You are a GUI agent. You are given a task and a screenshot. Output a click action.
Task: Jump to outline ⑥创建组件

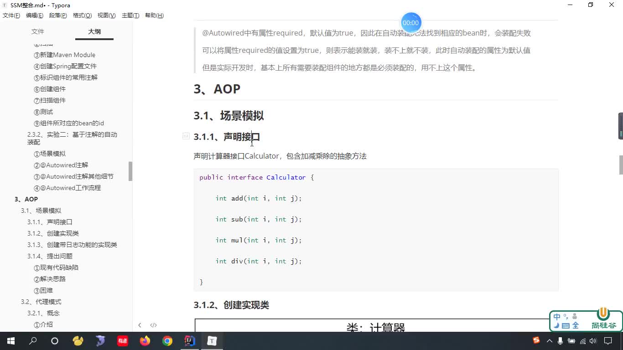(x=50, y=89)
